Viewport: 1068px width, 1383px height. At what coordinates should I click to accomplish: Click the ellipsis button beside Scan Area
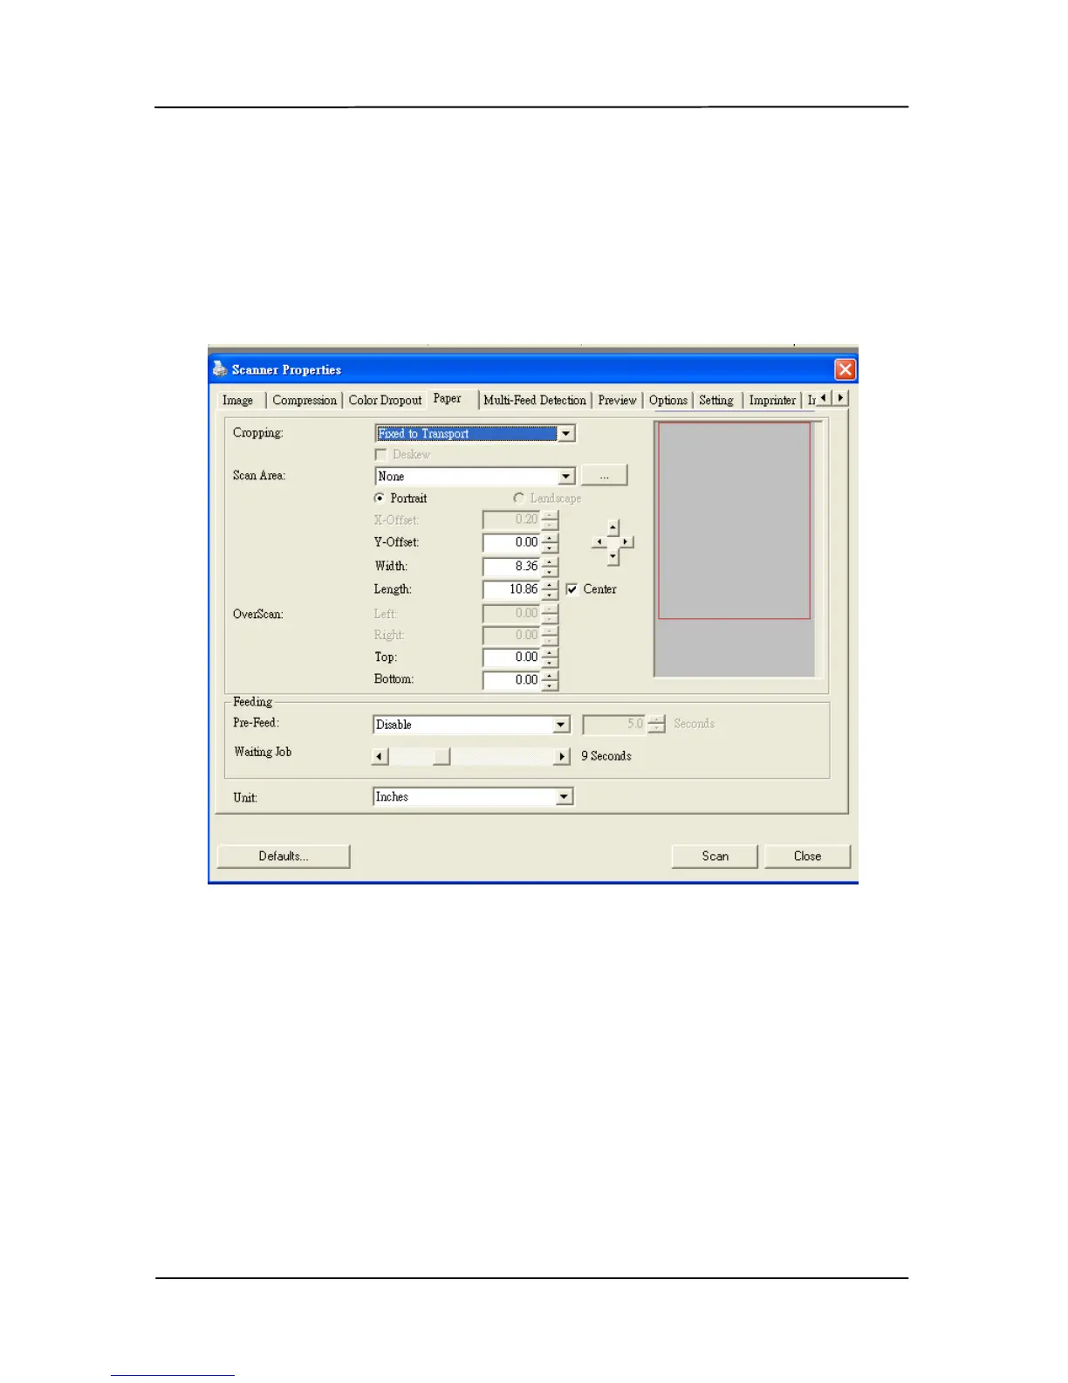coord(604,476)
